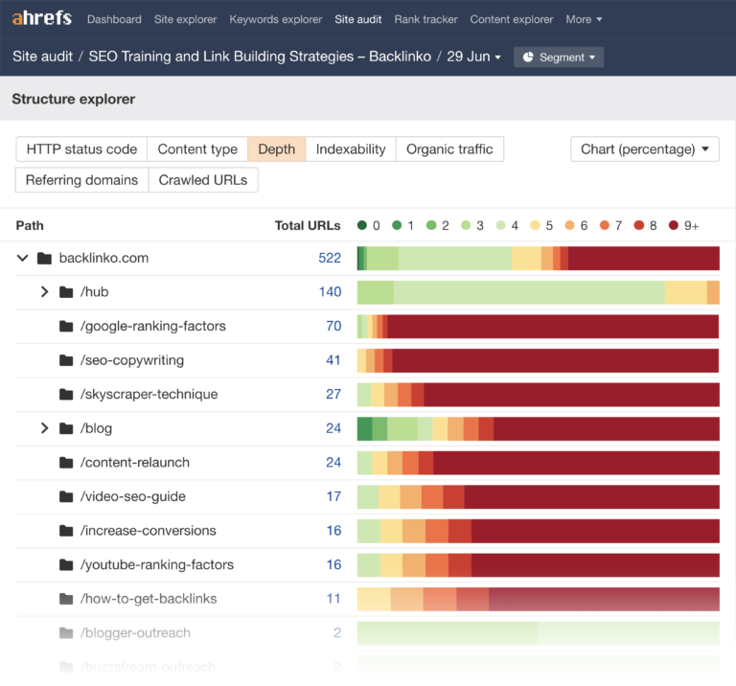The height and width of the screenshot is (686, 736).
Task: Open the Chart (percentage) dropdown
Action: point(644,149)
